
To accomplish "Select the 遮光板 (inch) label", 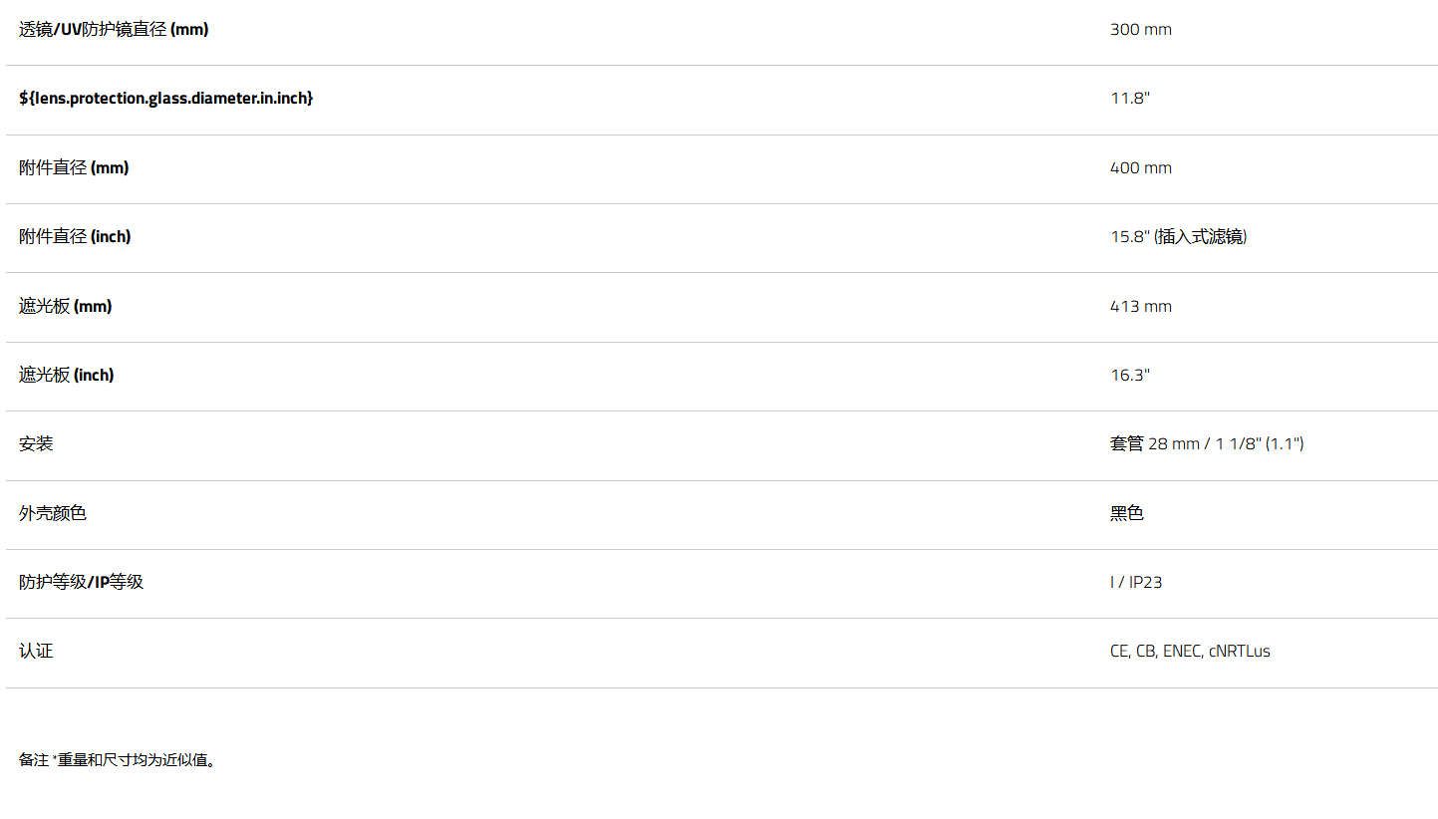I will coord(67,375).
